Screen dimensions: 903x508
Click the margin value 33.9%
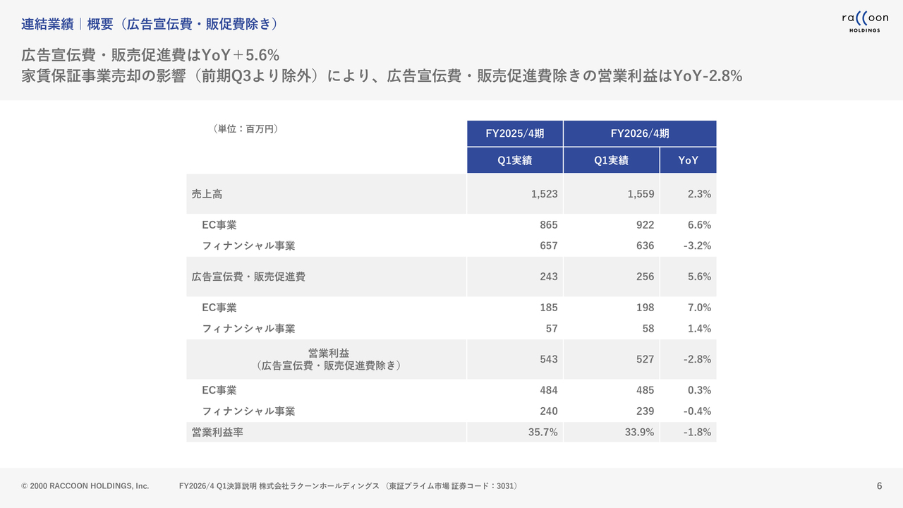(640, 432)
